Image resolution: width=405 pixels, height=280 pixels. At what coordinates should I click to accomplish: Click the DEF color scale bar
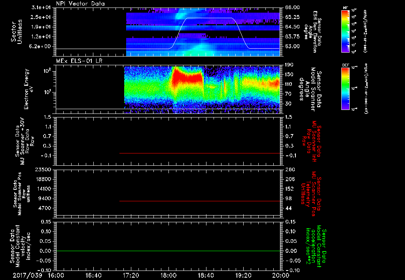pos(345,89)
